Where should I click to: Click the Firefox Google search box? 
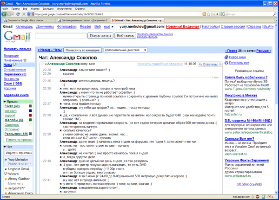[250, 14]
